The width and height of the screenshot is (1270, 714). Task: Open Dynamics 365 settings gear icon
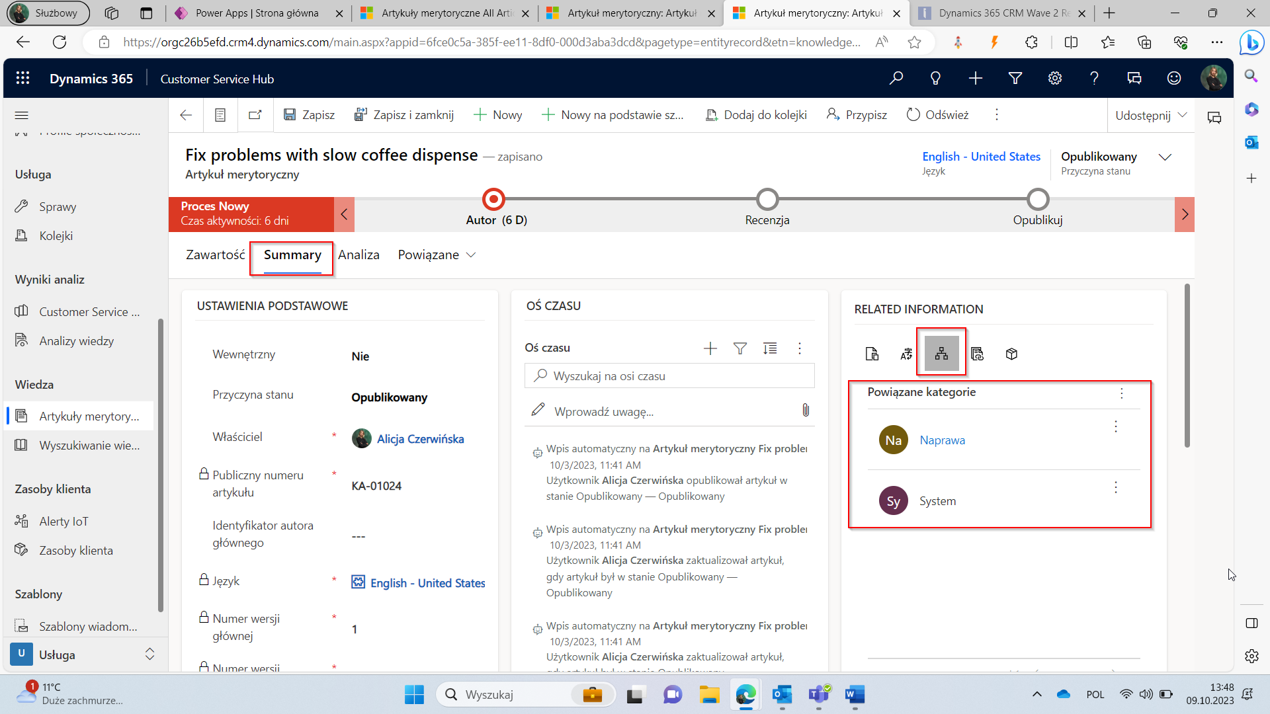(1055, 79)
